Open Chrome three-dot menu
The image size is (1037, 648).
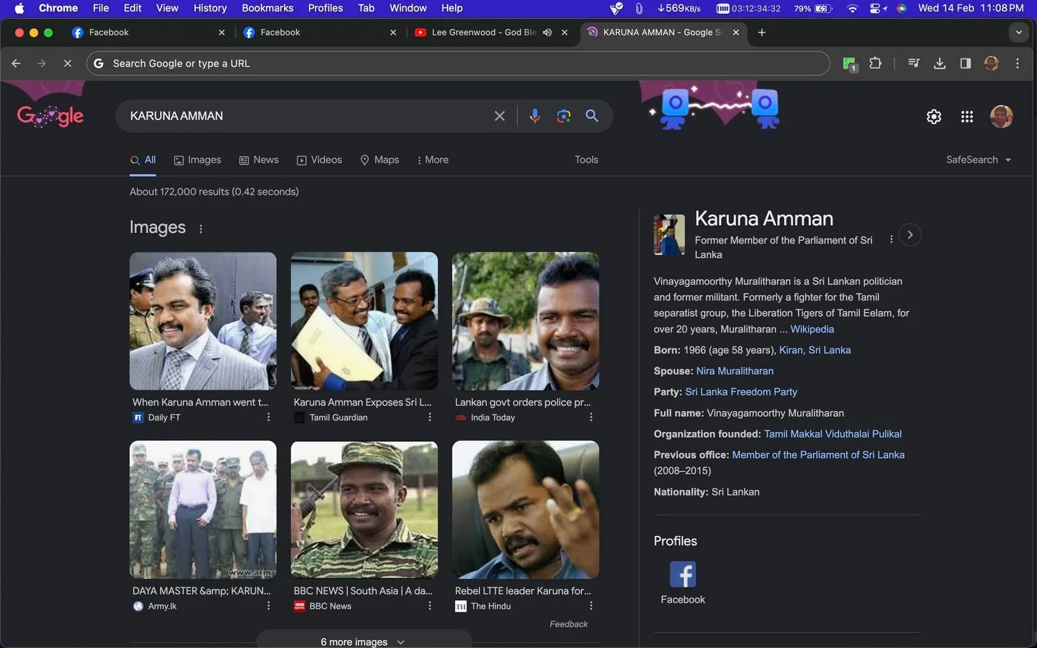(1017, 63)
